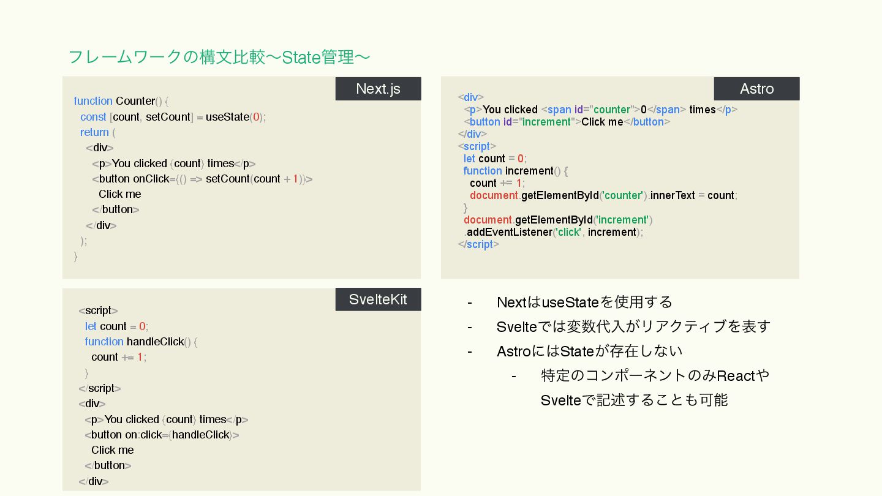
Task: Select the Astro label badge
Action: (x=756, y=89)
